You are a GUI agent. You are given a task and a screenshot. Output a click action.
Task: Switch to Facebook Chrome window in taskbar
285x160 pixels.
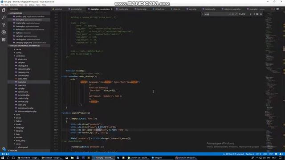pos(52,158)
